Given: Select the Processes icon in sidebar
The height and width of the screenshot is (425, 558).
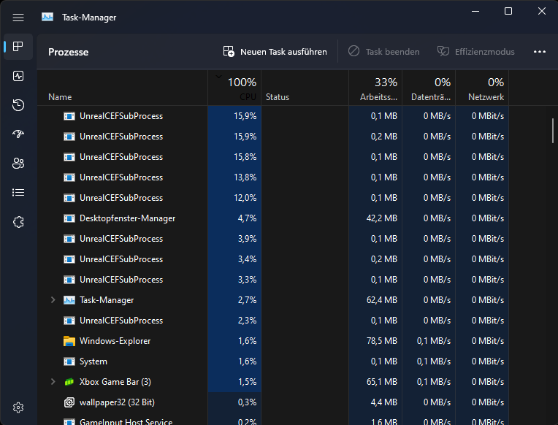Looking at the screenshot, I should 18,47.
